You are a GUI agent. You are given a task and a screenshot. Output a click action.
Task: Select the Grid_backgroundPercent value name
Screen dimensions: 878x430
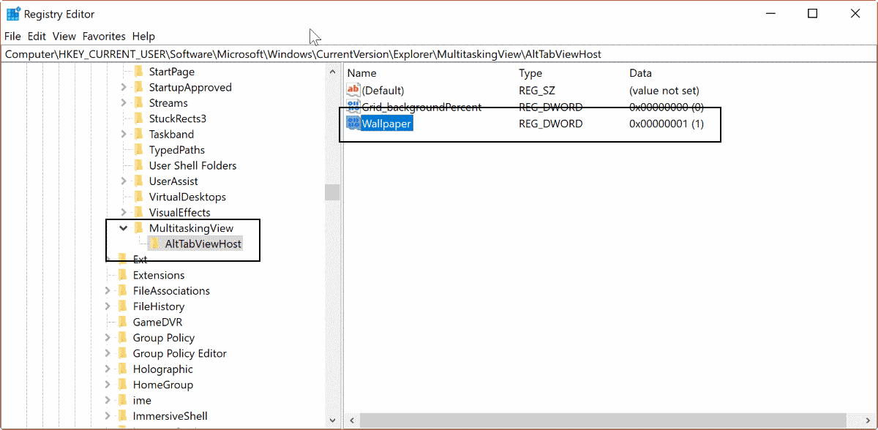[421, 107]
